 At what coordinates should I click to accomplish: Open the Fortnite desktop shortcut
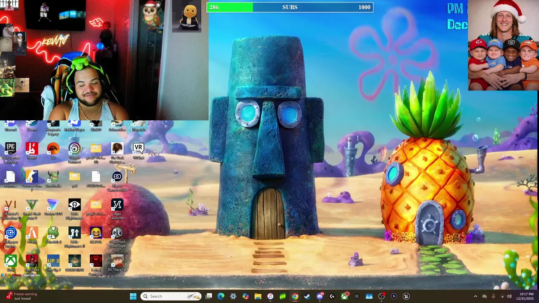(x=11, y=179)
